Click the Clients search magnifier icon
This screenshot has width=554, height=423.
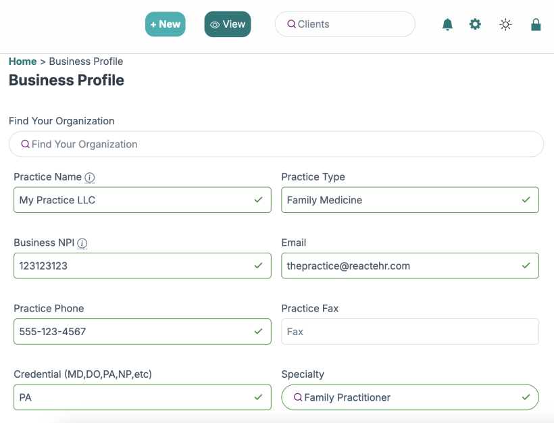[291, 24]
